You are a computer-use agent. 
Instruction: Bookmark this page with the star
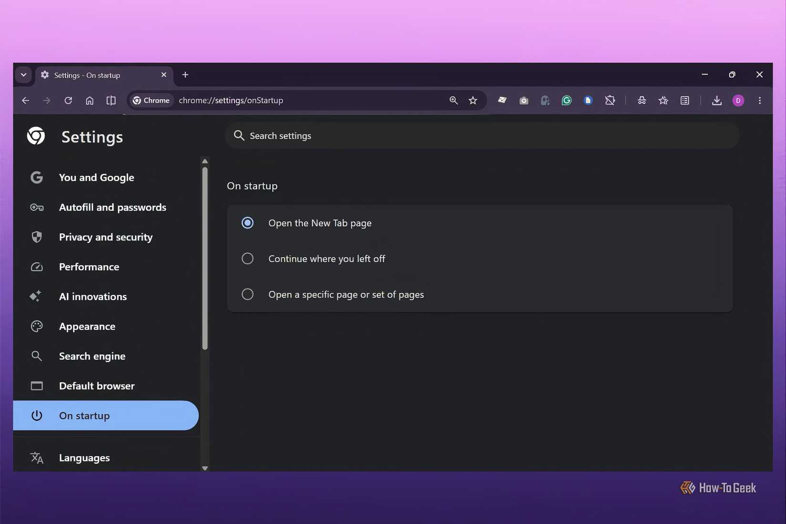click(473, 101)
